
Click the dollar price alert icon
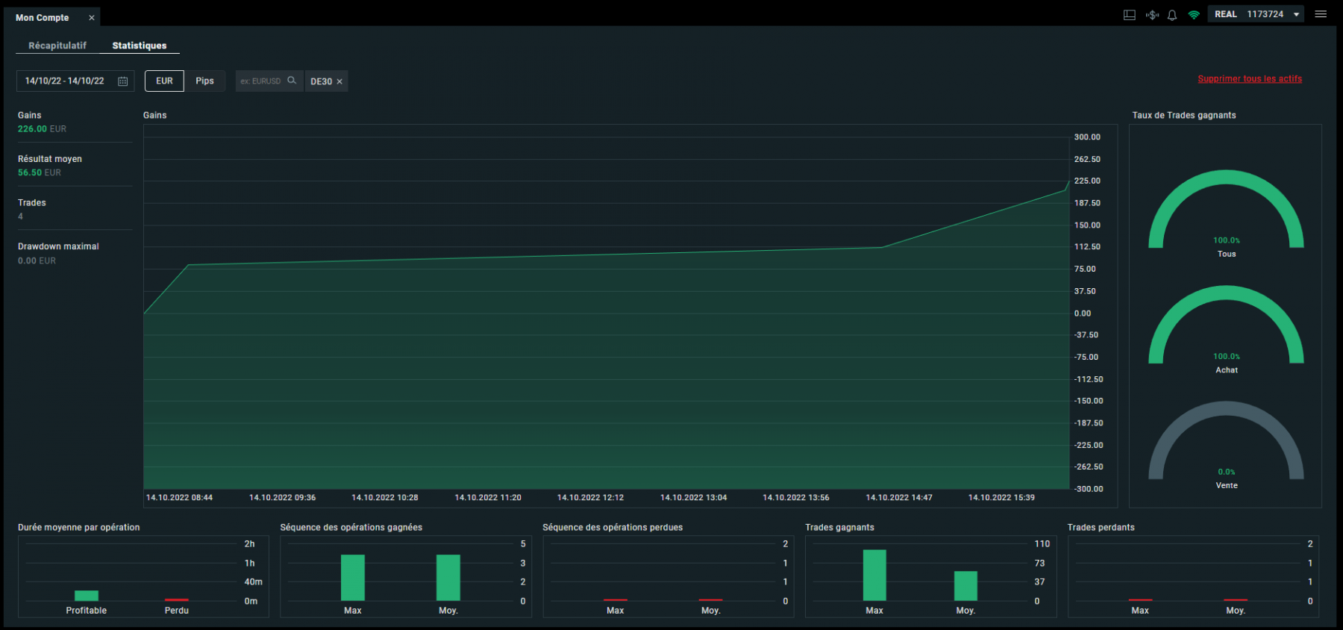click(1152, 15)
